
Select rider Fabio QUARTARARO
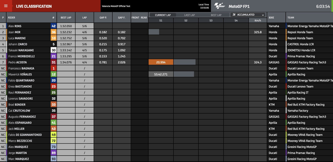21,80
